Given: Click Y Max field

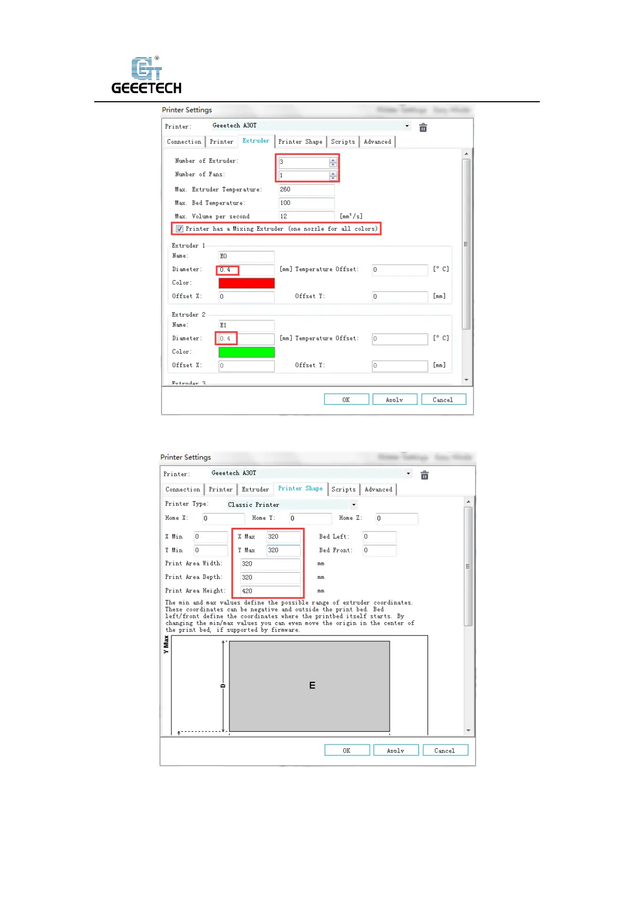Looking at the screenshot, I should coord(284,551).
